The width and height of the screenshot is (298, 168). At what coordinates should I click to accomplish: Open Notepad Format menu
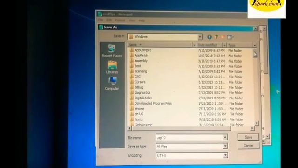[120, 20]
